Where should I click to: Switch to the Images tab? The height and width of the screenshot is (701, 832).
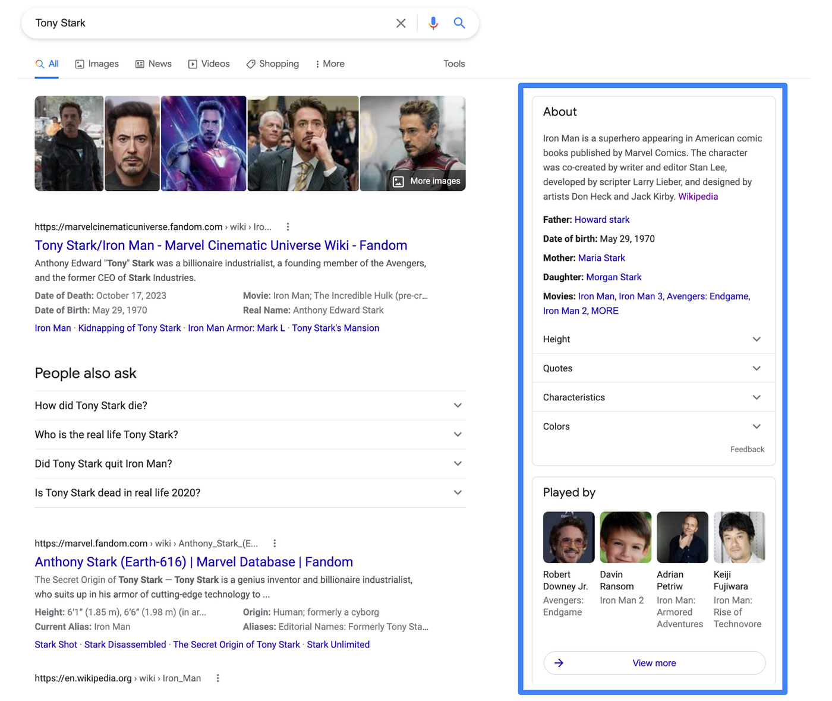pyautogui.click(x=97, y=64)
